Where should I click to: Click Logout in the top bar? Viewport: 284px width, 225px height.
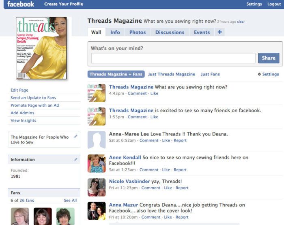pyautogui.click(x=274, y=4)
